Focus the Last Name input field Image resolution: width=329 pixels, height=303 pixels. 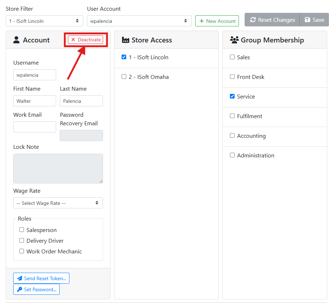click(x=81, y=101)
